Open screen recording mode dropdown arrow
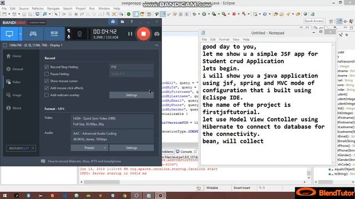Viewport: 355px width, 199px height. point(21,34)
